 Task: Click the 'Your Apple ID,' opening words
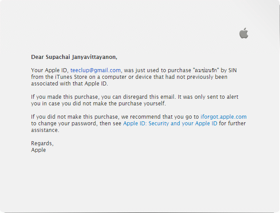[x=50, y=70]
